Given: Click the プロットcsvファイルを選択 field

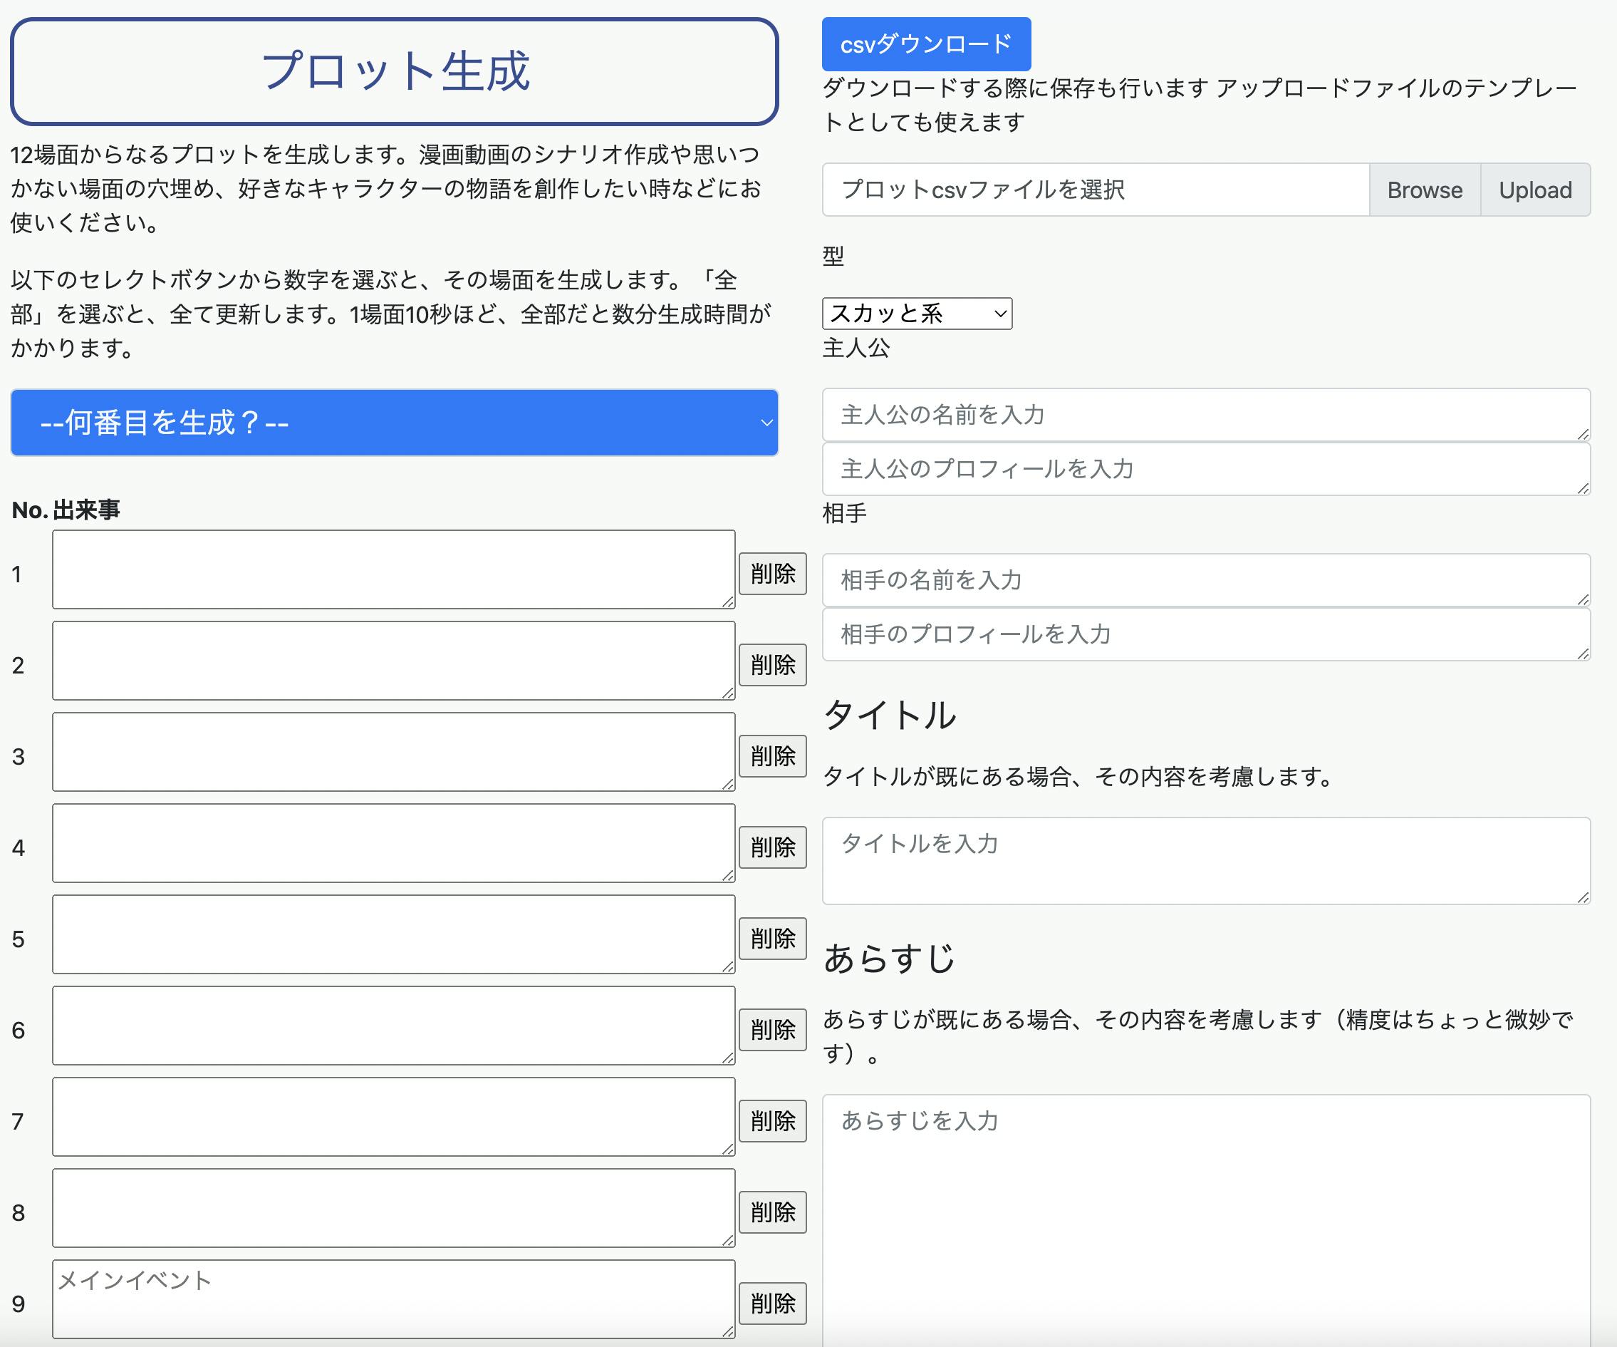Looking at the screenshot, I should tap(1095, 190).
